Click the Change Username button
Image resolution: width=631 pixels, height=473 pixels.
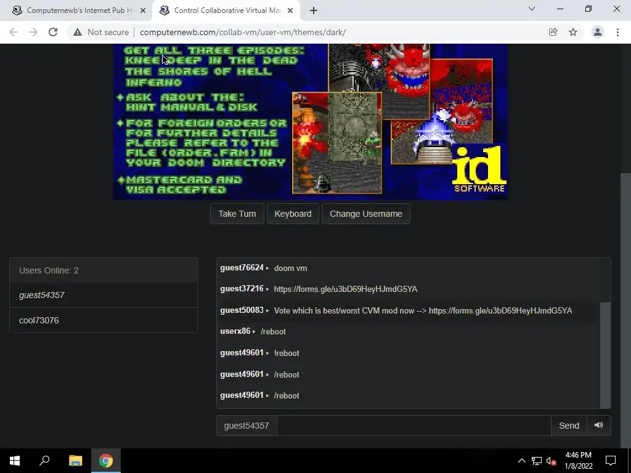(366, 214)
